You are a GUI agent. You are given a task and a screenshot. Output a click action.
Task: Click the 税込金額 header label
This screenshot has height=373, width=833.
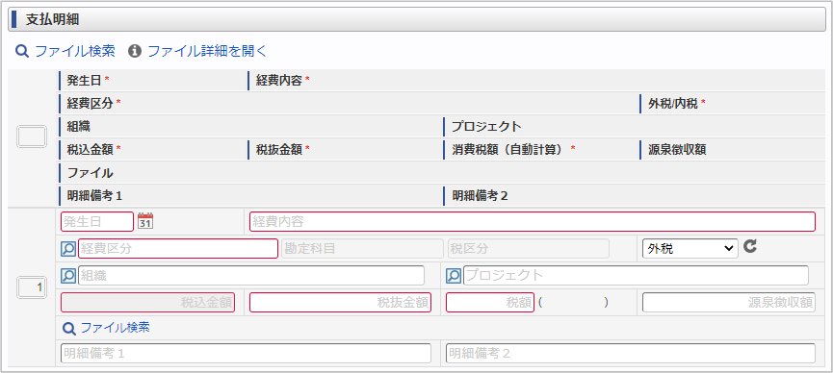pyautogui.click(x=90, y=150)
